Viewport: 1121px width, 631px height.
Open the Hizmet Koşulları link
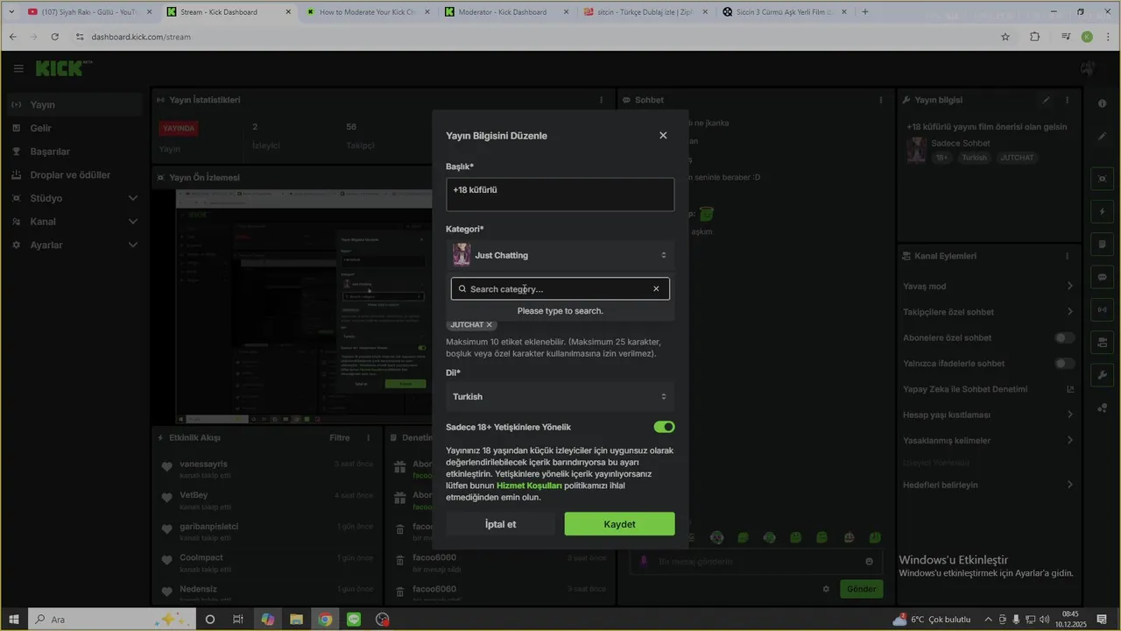pos(529,486)
